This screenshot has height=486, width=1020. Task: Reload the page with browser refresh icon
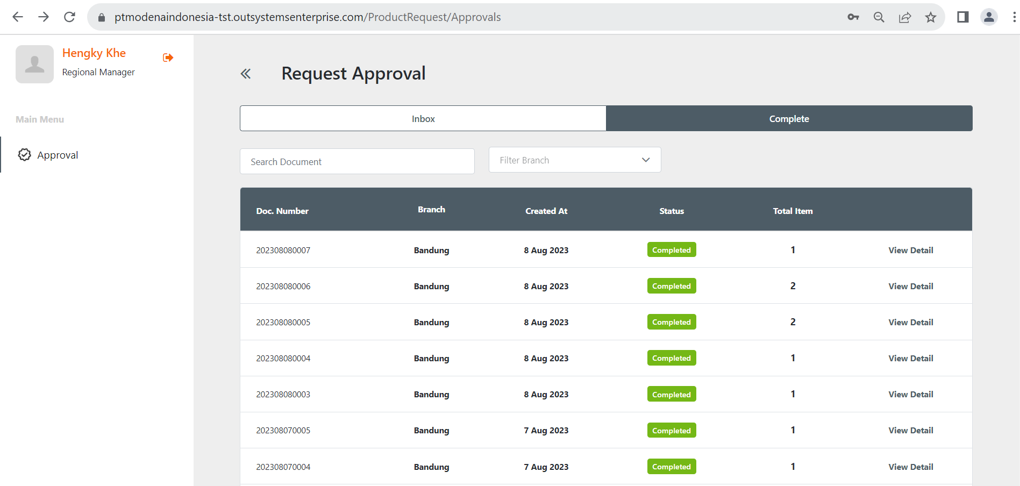click(69, 17)
